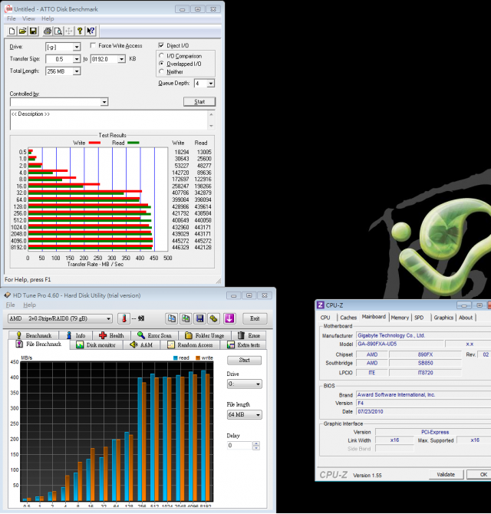
Task: Click the Delay value field in HD Tune
Action: [x=240, y=446]
